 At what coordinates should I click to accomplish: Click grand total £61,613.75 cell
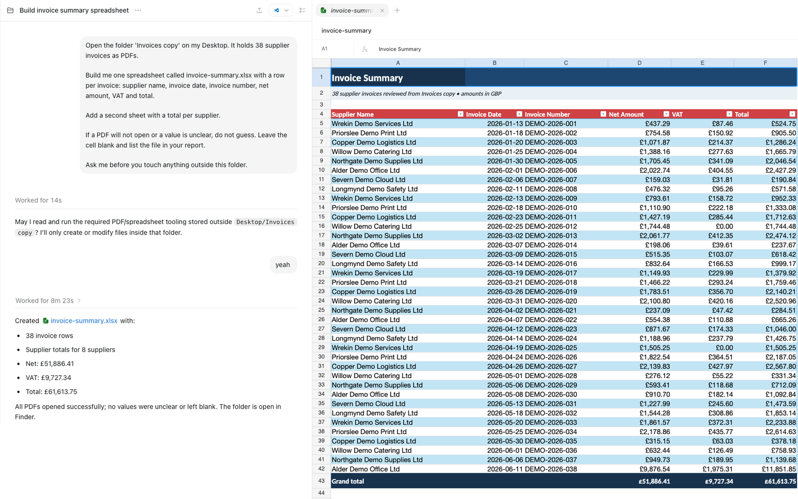pyautogui.click(x=765, y=481)
